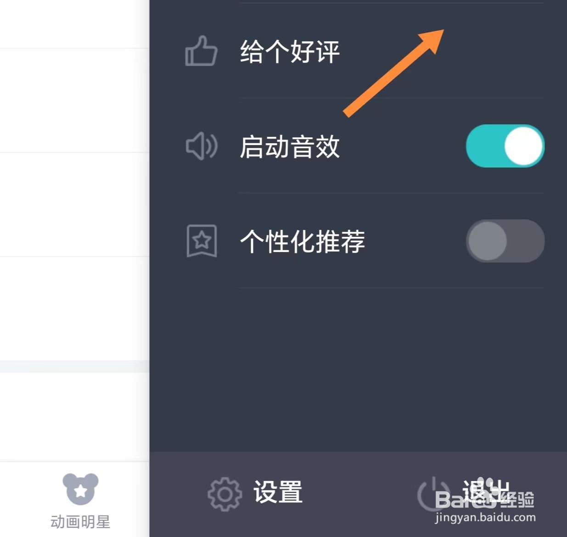Viewport: 567px width, 537px height.
Task: Click the gray knob of 个性化推荐 toggle
Action: 487,241
